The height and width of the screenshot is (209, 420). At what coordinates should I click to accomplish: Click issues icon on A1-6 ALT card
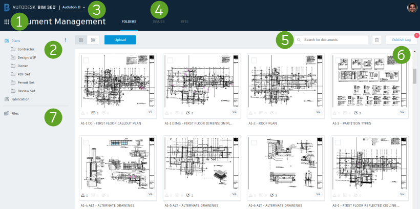pos(250,195)
